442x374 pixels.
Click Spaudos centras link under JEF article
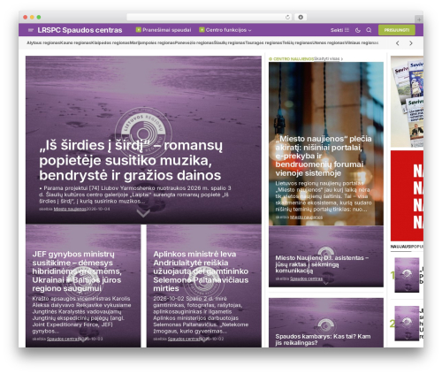[63, 339]
